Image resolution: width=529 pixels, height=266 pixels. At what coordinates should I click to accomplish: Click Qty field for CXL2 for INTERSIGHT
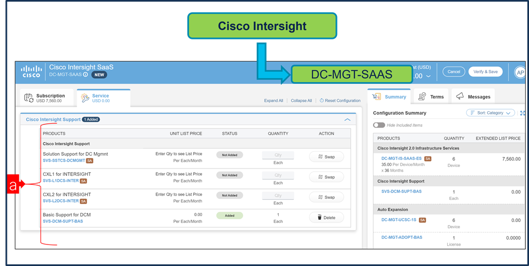pyautogui.click(x=278, y=196)
